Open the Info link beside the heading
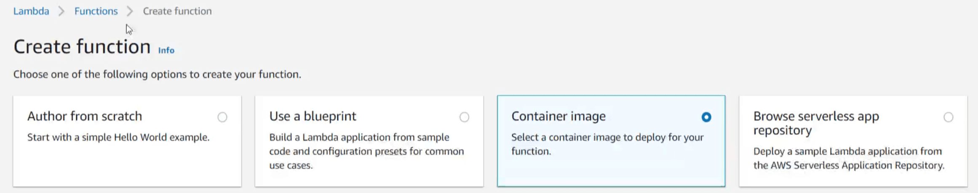 click(166, 50)
